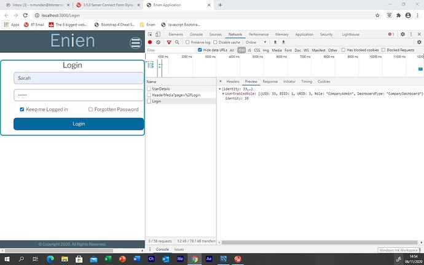Select the UserDetails request
This screenshot has height=265, width=424.
pyautogui.click(x=160, y=89)
